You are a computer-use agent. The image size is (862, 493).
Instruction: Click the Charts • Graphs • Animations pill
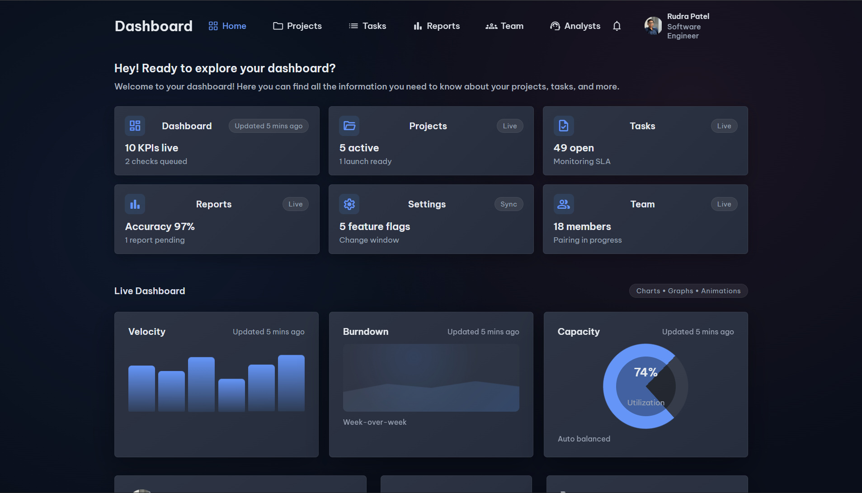pyautogui.click(x=688, y=291)
